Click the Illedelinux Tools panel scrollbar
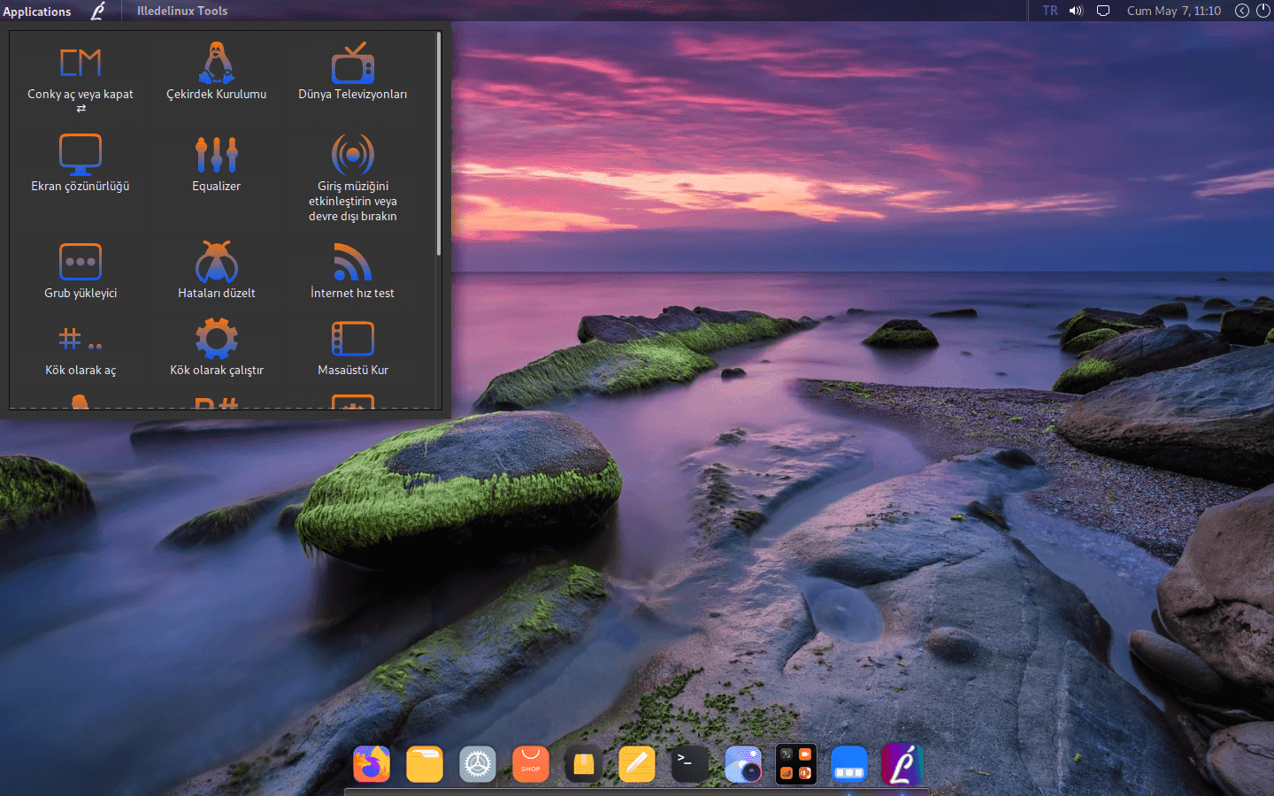Viewport: 1274px width, 796px height. tap(438, 146)
